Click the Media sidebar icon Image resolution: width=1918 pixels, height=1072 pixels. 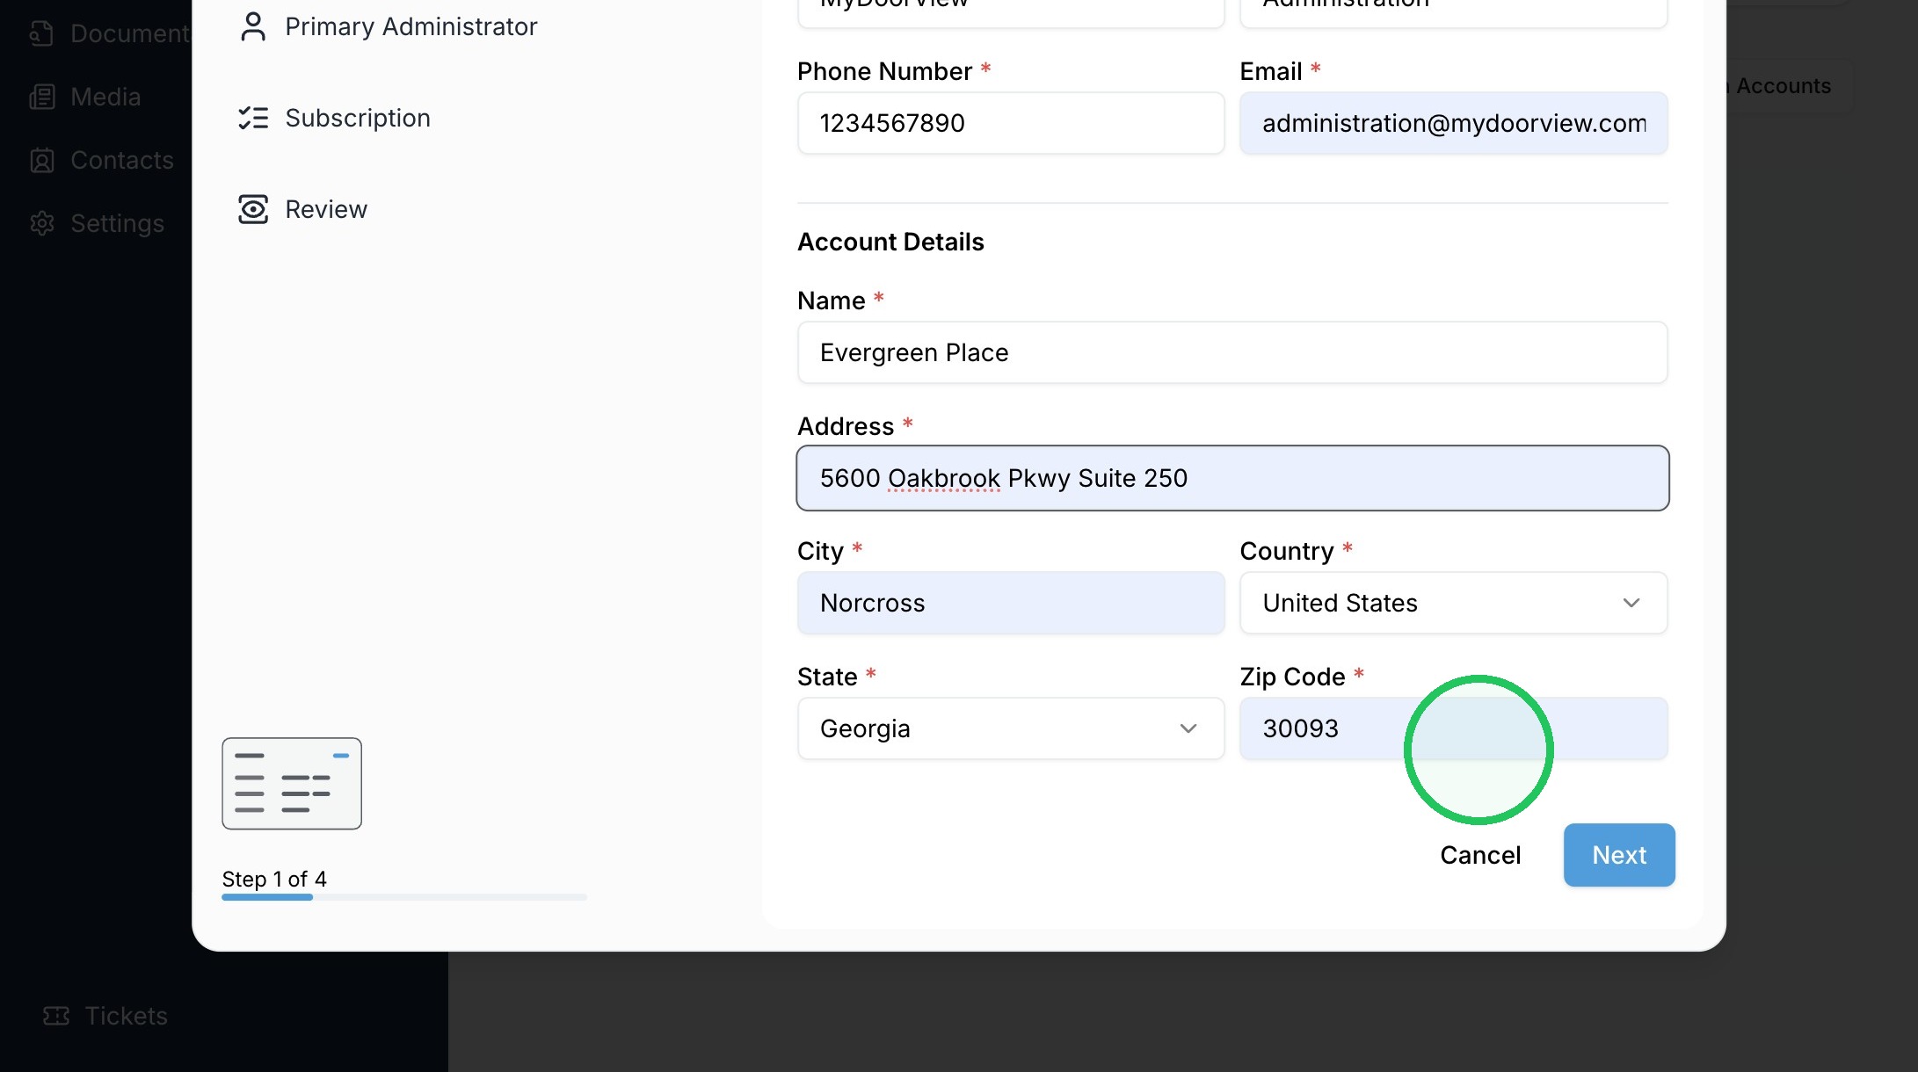tap(42, 97)
